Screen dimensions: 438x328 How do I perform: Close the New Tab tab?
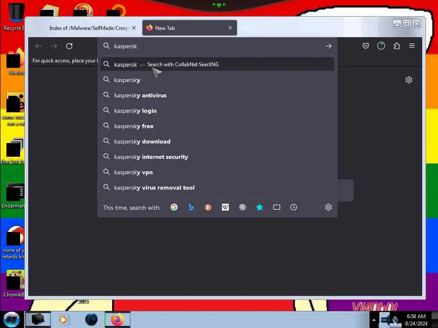(230, 28)
